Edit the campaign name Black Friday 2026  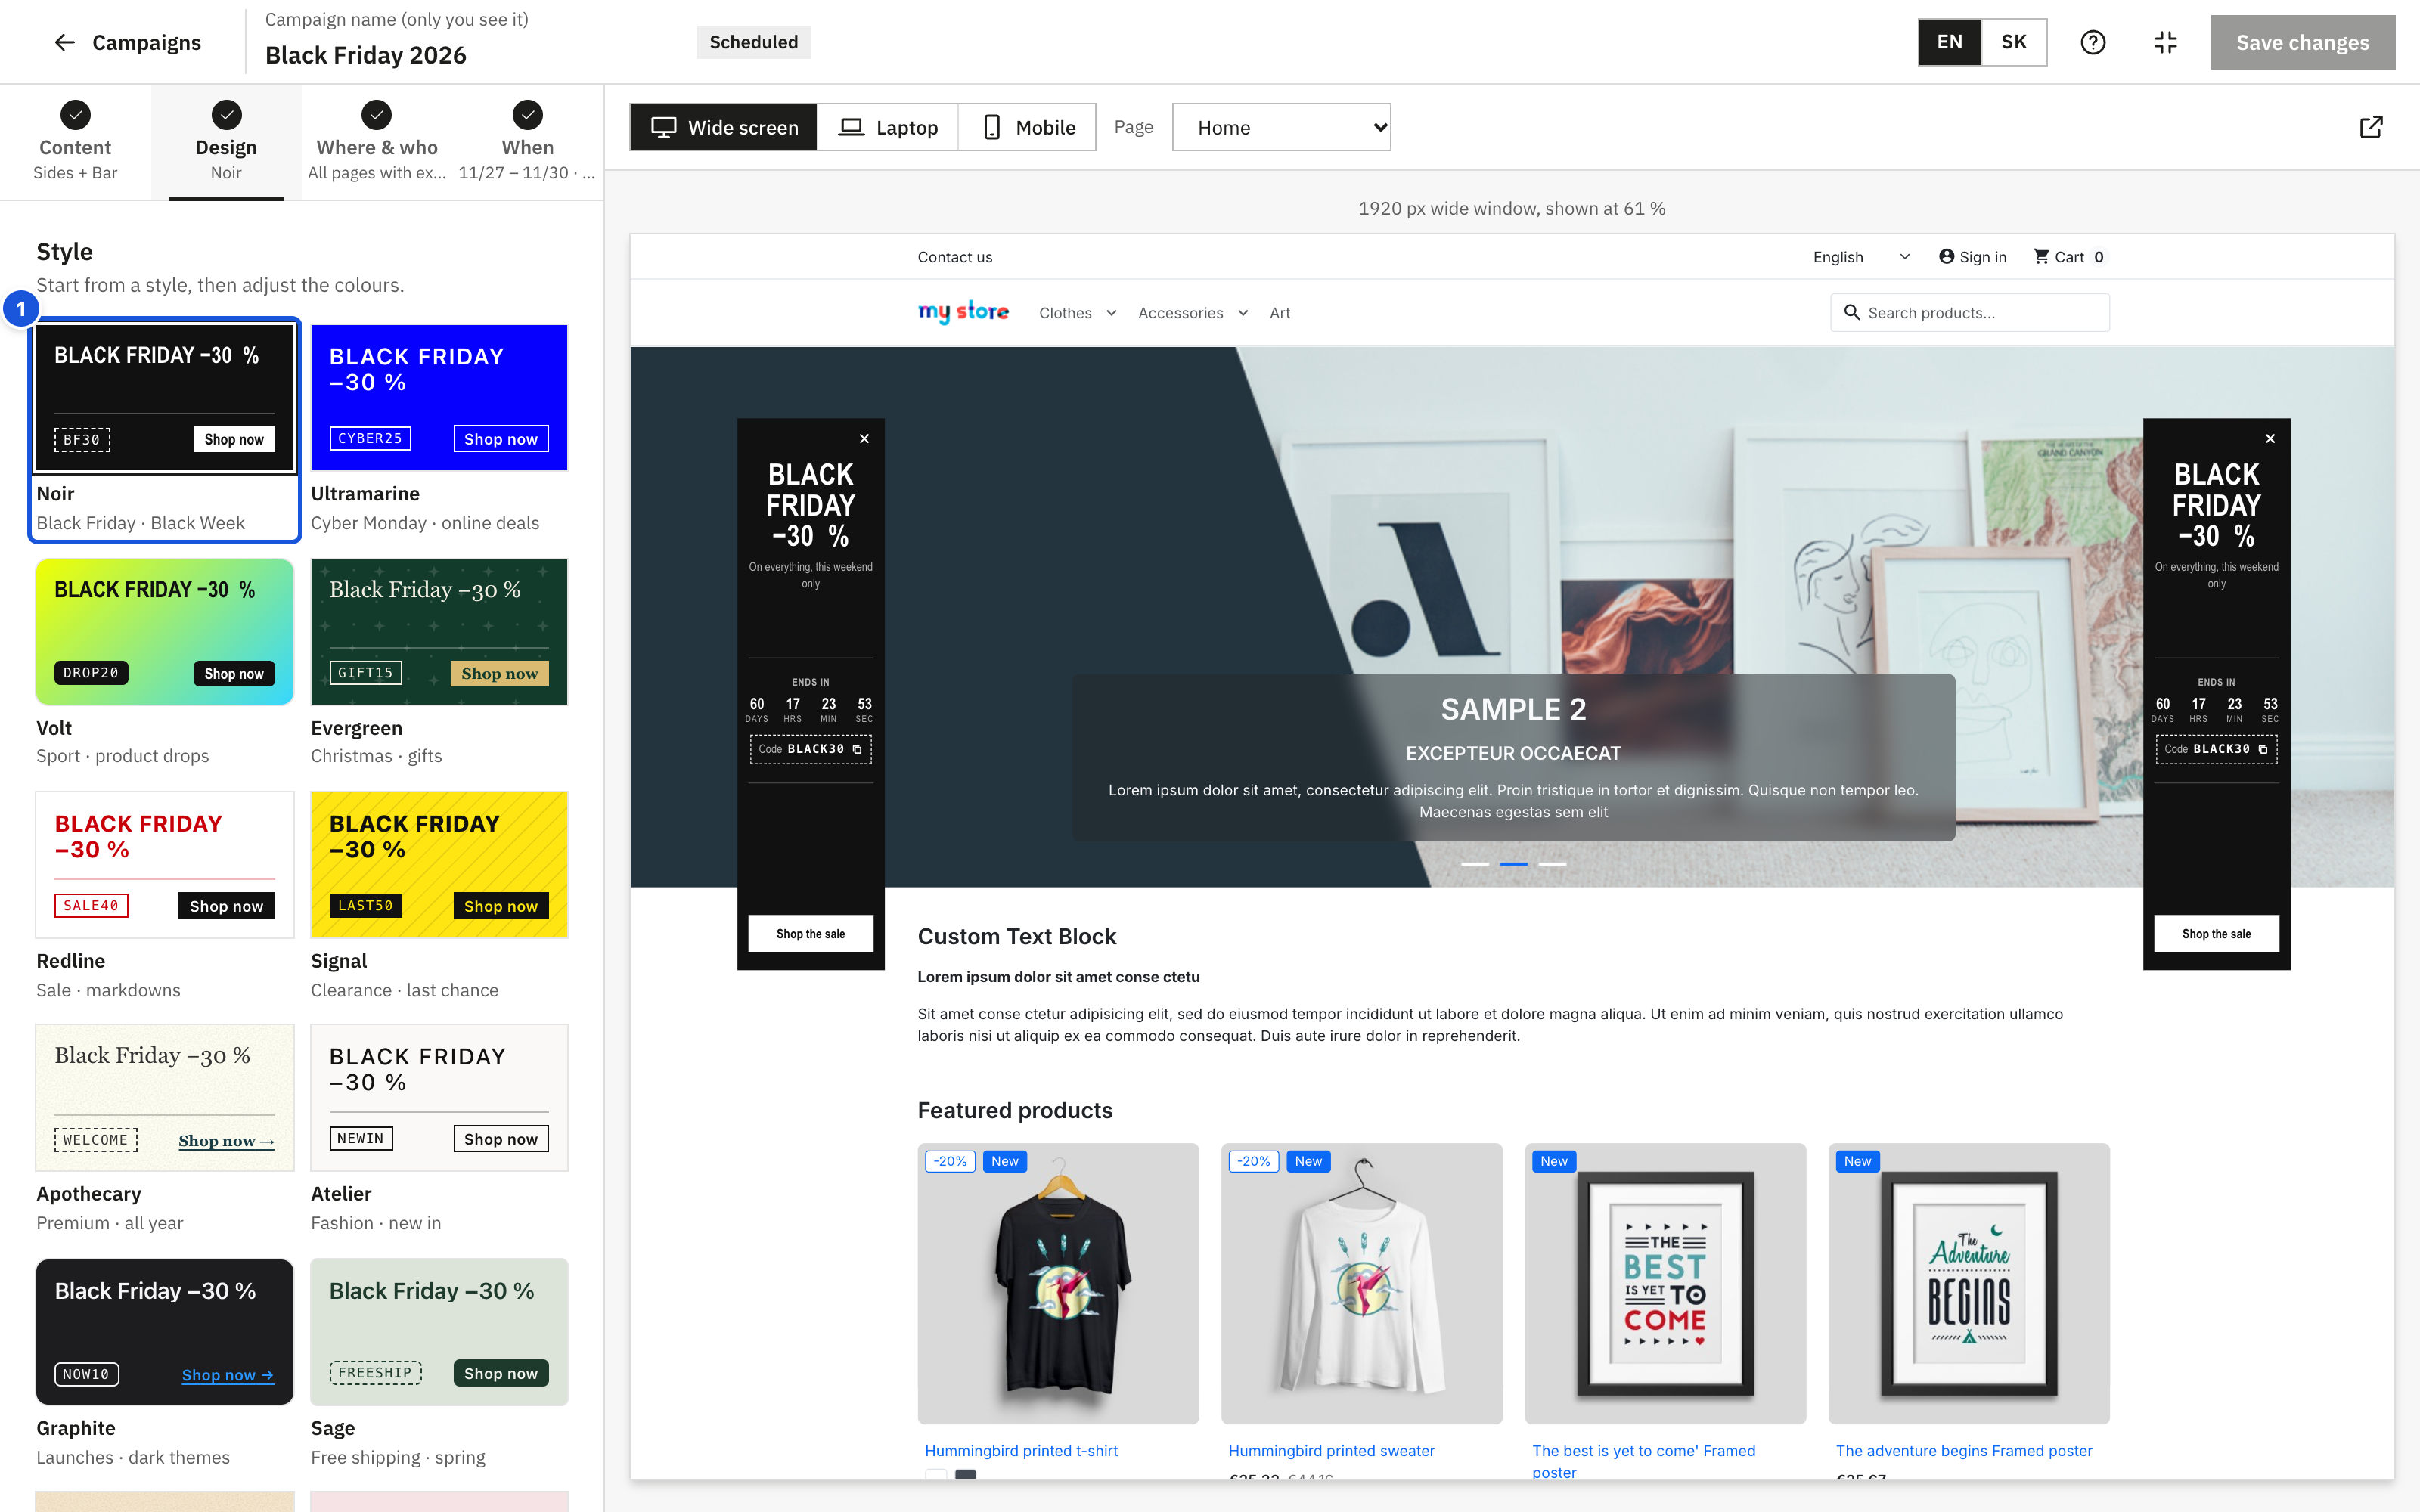coord(366,55)
